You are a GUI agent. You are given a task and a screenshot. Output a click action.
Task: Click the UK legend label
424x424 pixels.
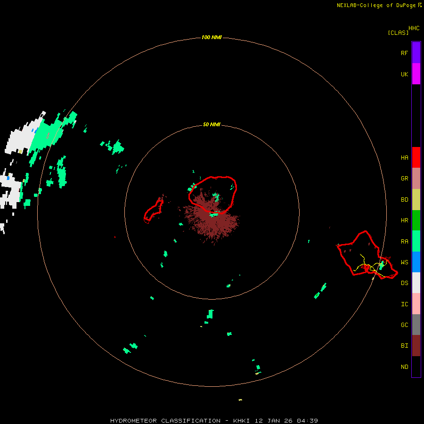404,74
